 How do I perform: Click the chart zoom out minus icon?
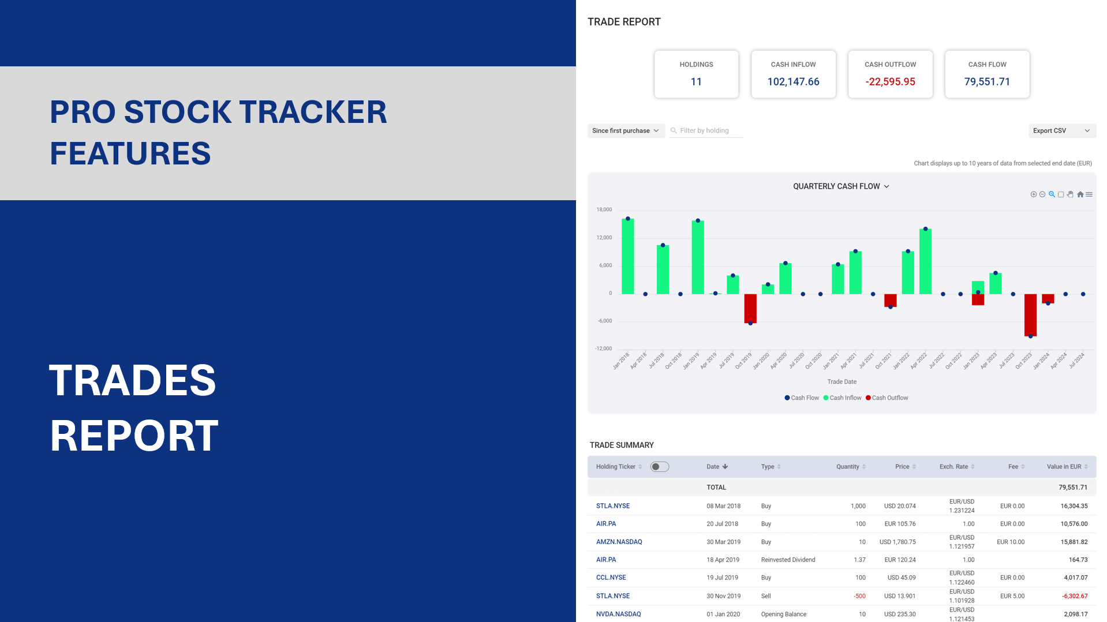point(1042,194)
